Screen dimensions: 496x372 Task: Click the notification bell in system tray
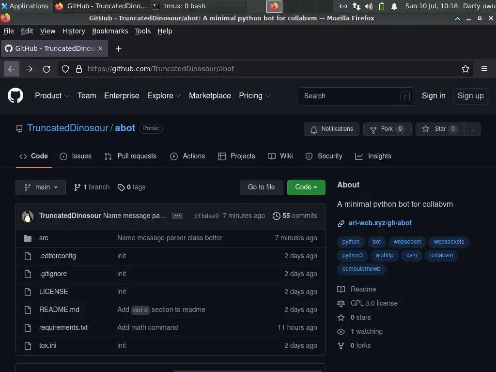[x=394, y=6]
